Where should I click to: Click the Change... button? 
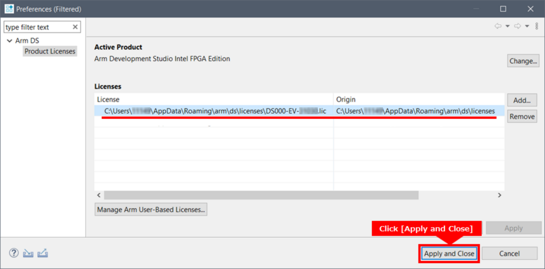[523, 61]
